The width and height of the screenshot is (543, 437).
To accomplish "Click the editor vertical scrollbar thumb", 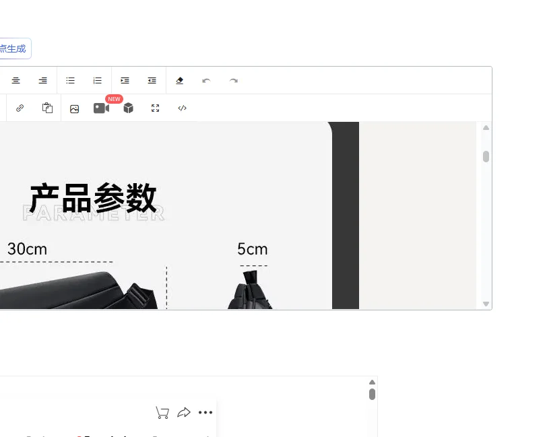I will (486, 156).
